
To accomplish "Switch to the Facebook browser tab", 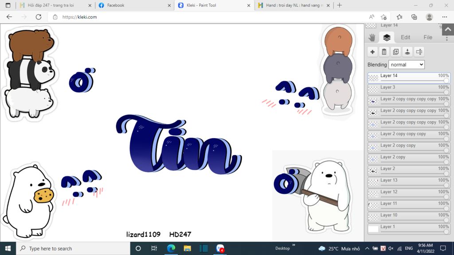I will 135,5.
